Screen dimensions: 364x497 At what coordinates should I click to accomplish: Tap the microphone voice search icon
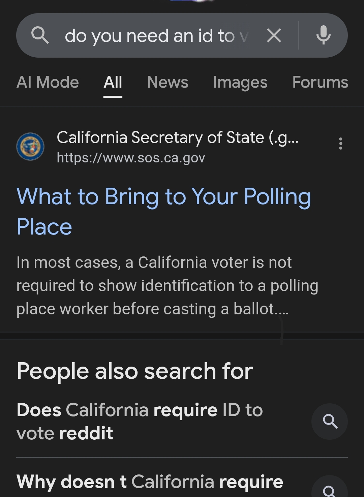[323, 35]
